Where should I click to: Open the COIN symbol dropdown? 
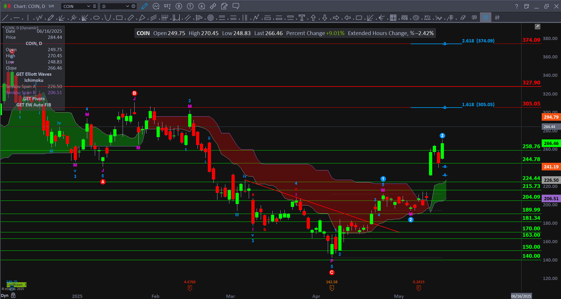click(x=88, y=6)
